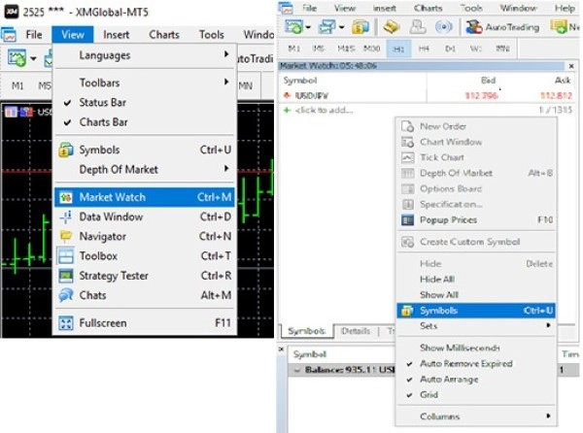Open profiles dropdown arrow in right toolbar
This screenshot has height=433, width=583.
(341, 27)
